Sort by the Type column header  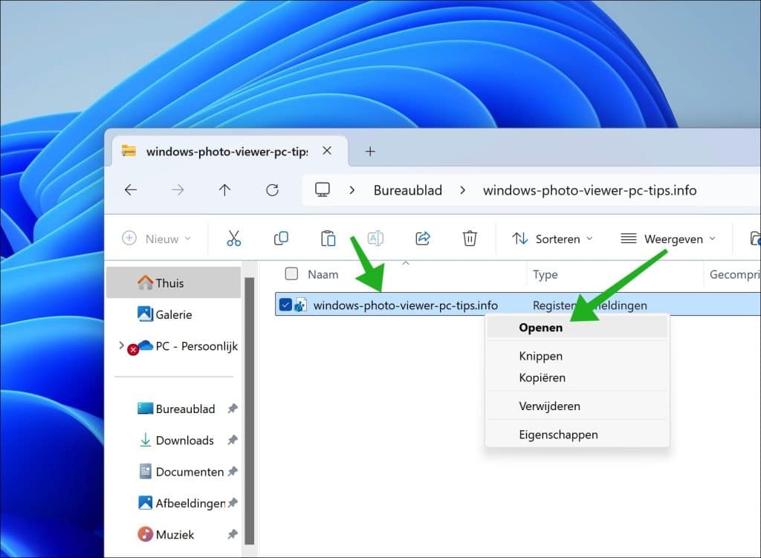545,274
